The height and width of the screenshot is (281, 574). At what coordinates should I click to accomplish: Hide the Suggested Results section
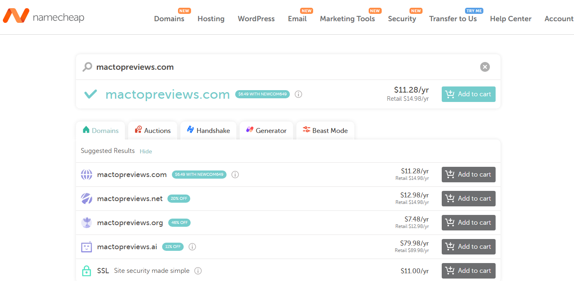click(x=146, y=151)
